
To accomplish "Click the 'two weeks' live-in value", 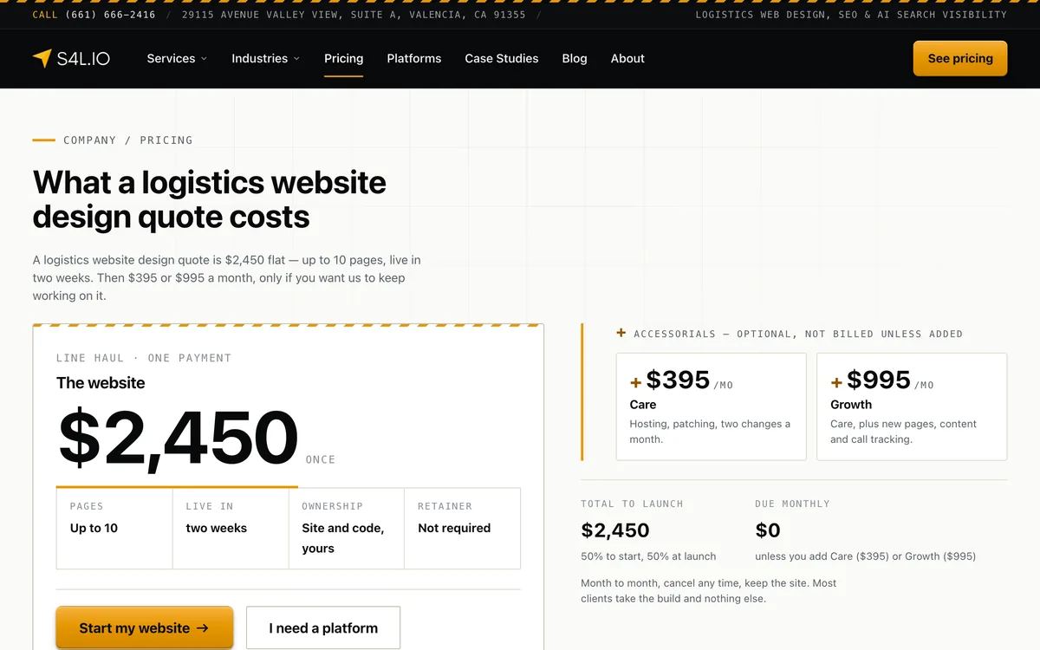I will click(216, 528).
